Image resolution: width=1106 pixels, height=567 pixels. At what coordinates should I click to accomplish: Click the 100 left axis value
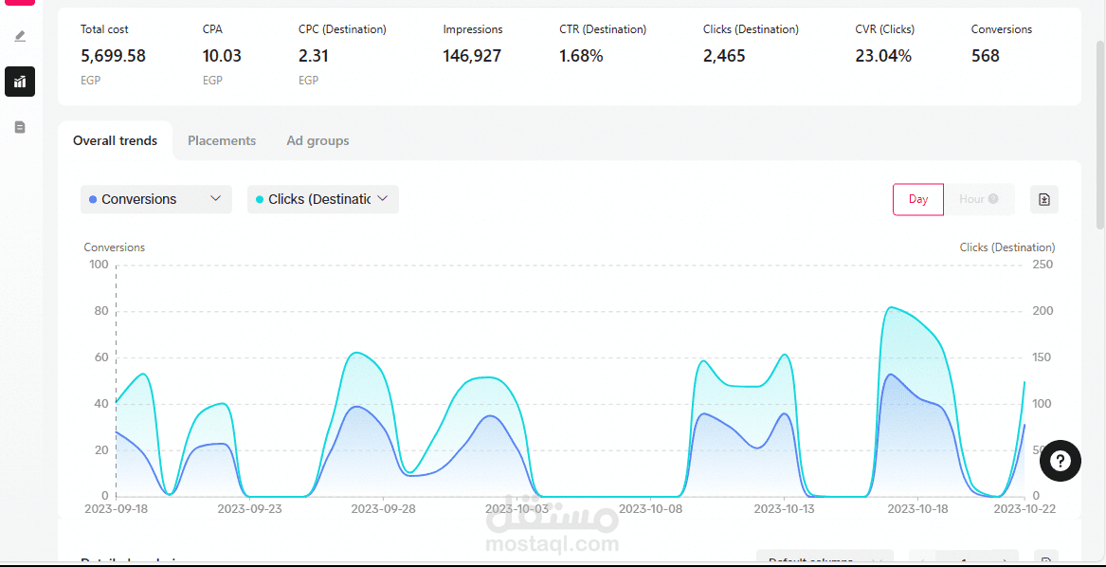click(99, 265)
